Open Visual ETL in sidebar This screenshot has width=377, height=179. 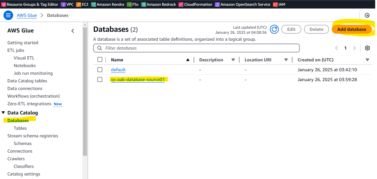(x=24, y=58)
